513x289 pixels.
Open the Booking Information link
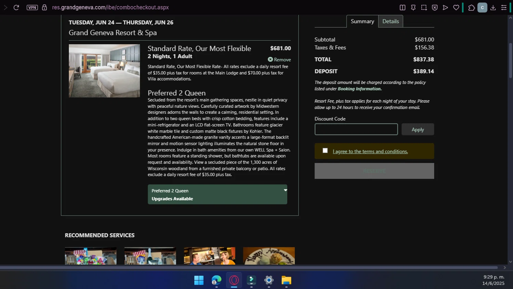[359, 89]
